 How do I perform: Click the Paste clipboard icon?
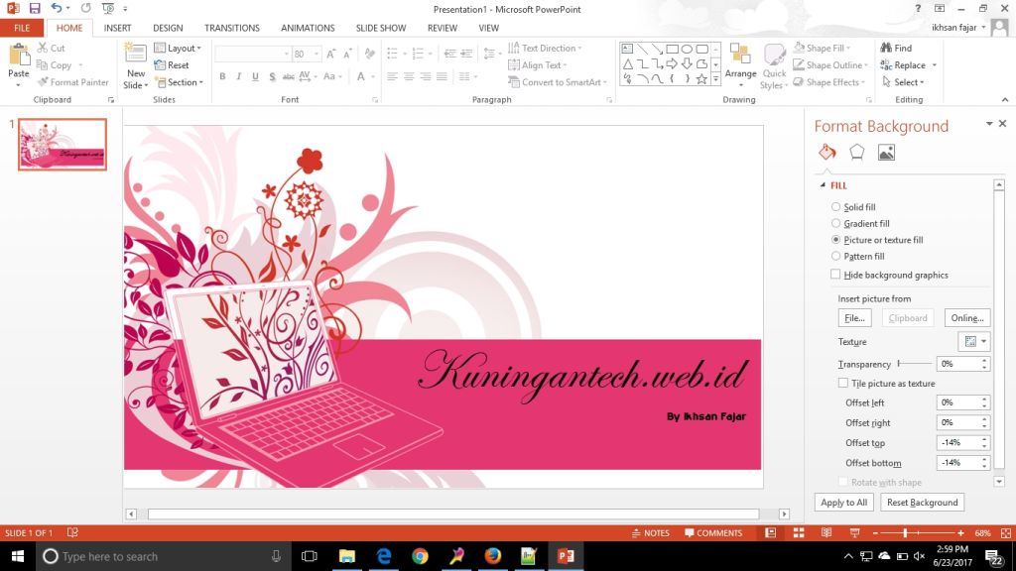click(x=19, y=56)
